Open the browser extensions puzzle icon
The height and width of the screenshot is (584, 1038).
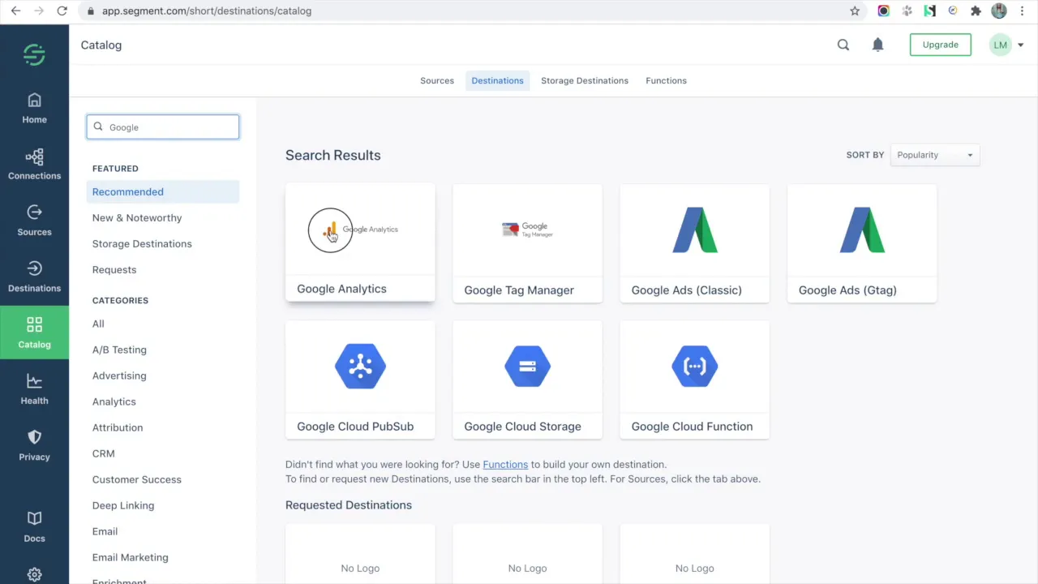(976, 11)
